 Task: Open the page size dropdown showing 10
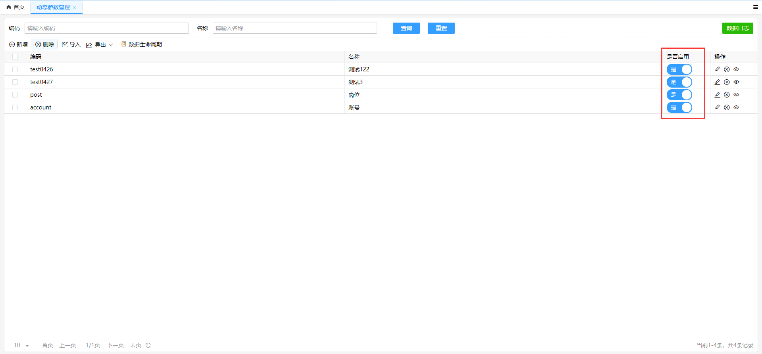21,345
